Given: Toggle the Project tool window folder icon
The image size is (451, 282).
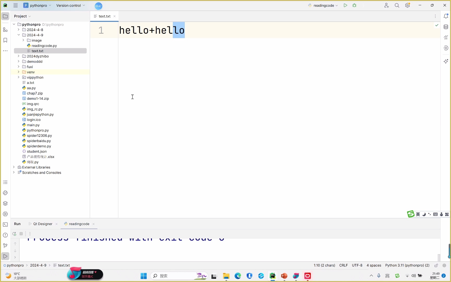Looking at the screenshot, I should coord(5,16).
